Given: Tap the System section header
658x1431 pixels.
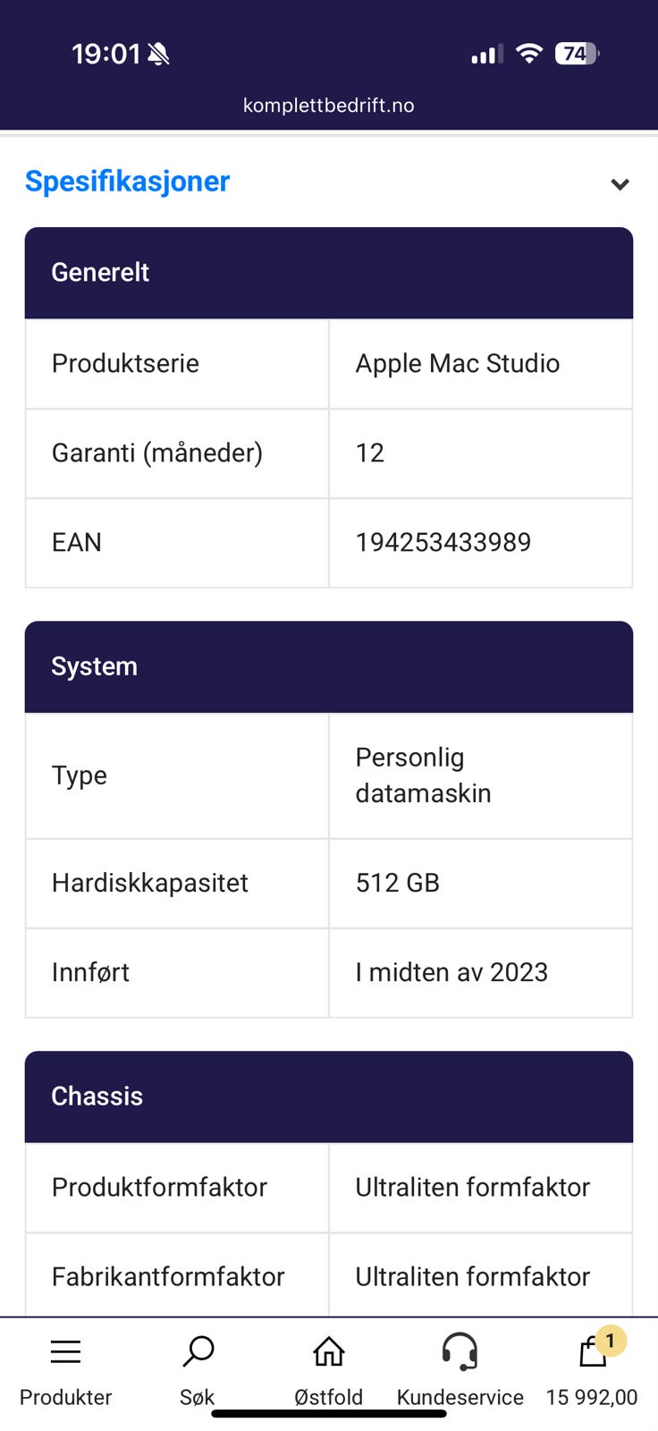Looking at the screenshot, I should 328,667.
